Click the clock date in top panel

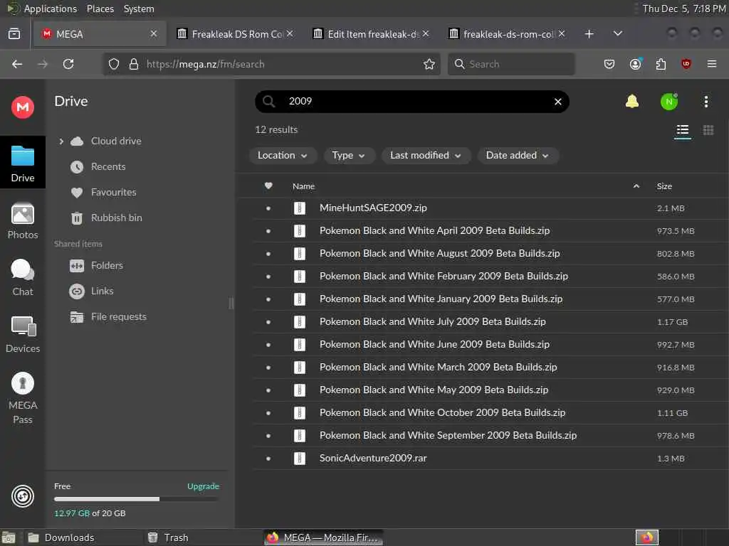pos(684,9)
